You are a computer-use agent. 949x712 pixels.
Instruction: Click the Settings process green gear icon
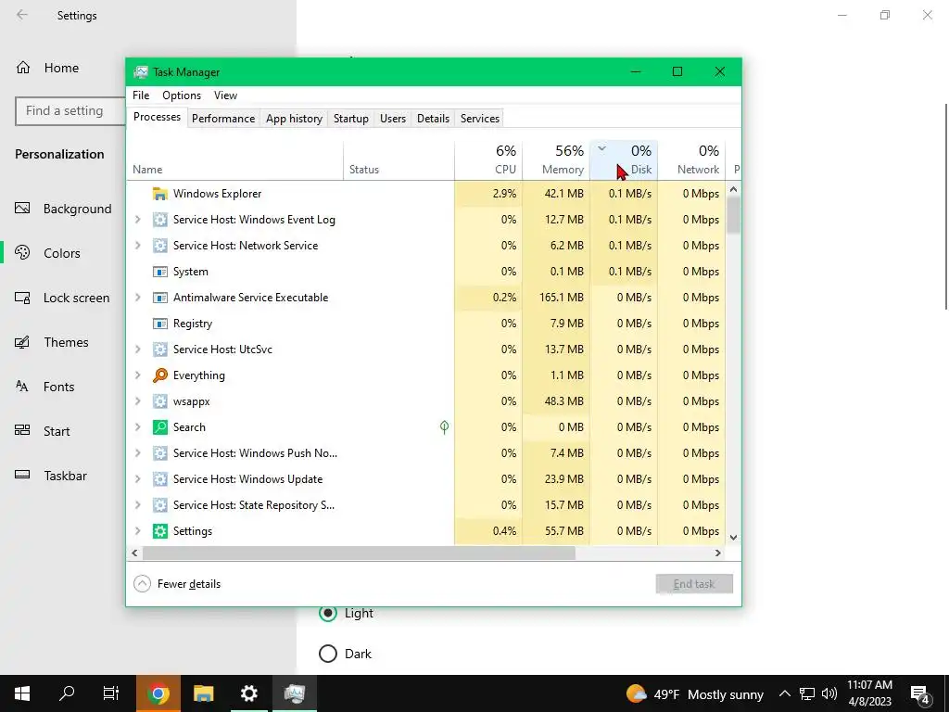pyautogui.click(x=159, y=531)
